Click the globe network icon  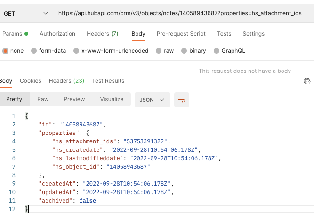(x=307, y=81)
